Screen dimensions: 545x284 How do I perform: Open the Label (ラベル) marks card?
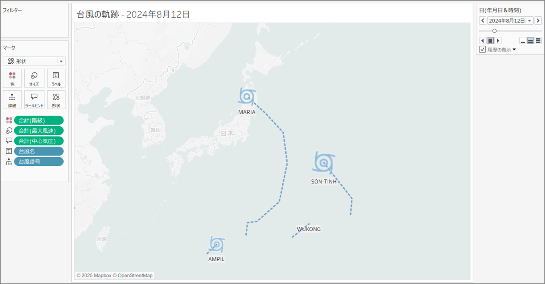[x=56, y=78]
